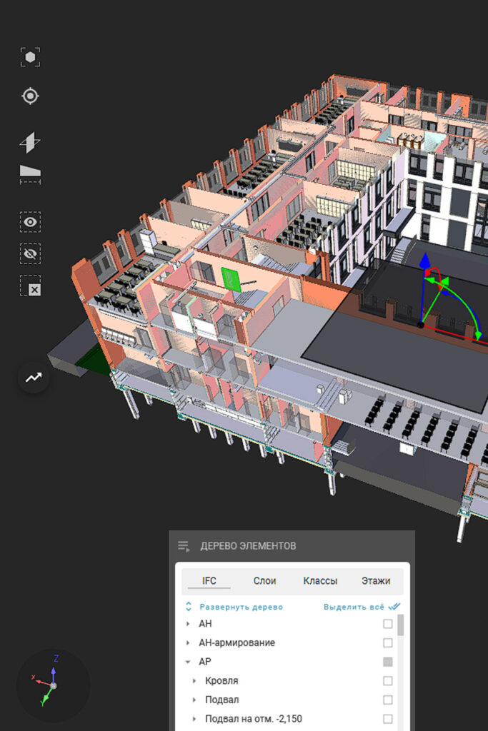The height and width of the screenshot is (731, 488).
Task: Show selected elements with eye icon
Action: (x=30, y=222)
